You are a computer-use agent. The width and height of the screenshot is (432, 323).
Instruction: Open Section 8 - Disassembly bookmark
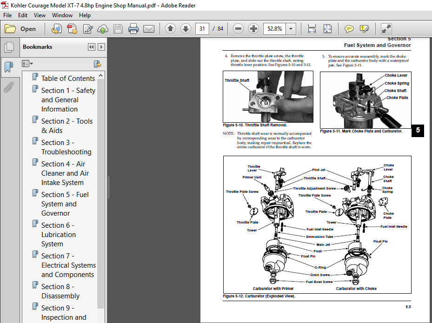(x=60, y=291)
